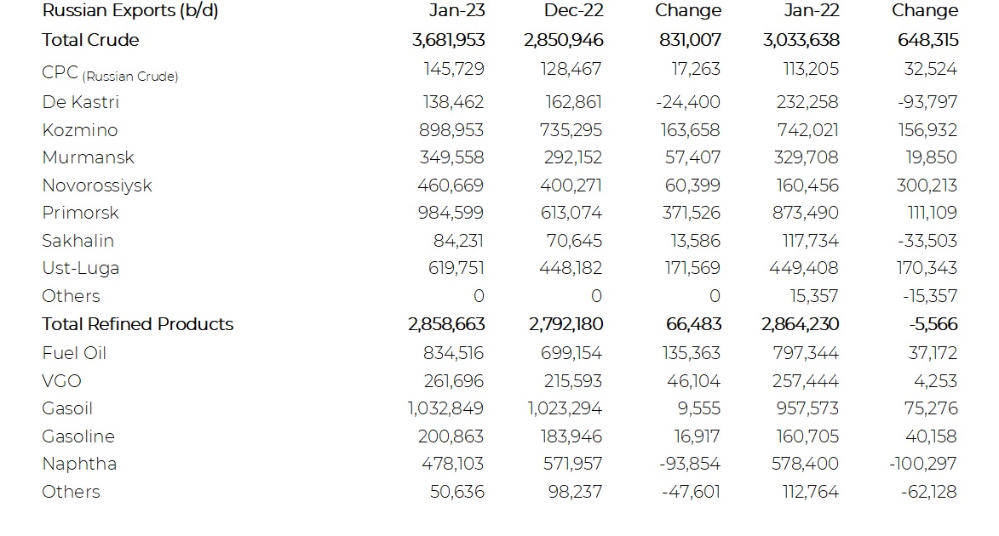Select the Gasoline row label
999x536 pixels.
(x=78, y=436)
